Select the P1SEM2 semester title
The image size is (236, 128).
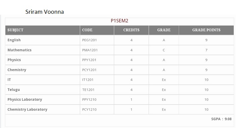[x=120, y=21]
